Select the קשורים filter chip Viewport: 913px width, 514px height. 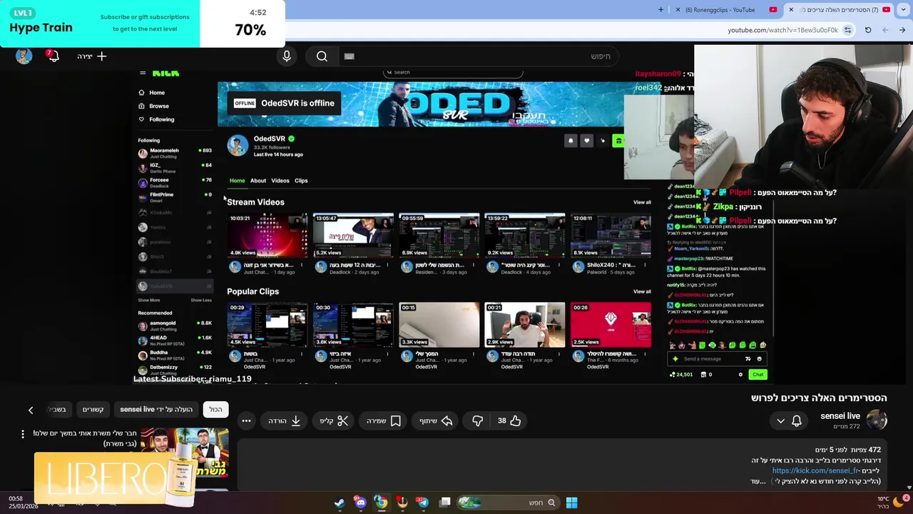[93, 409]
